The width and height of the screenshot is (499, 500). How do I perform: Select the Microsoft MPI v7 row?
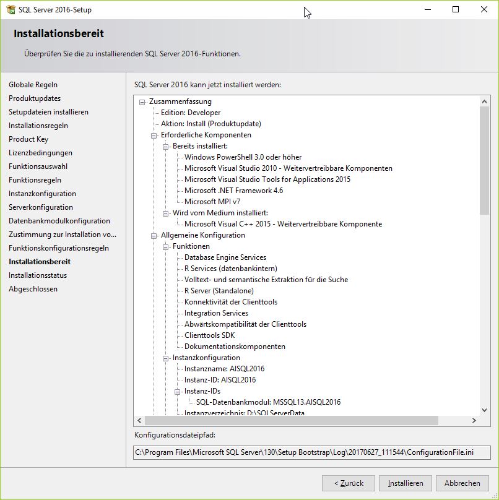[212, 202]
